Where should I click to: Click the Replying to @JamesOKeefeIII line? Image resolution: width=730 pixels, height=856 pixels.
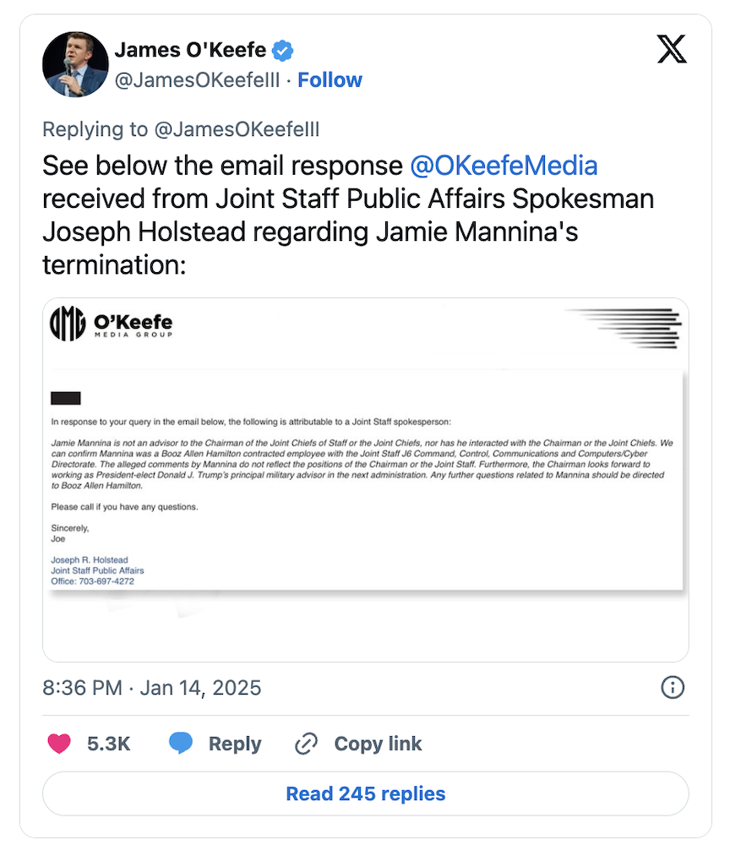181,129
